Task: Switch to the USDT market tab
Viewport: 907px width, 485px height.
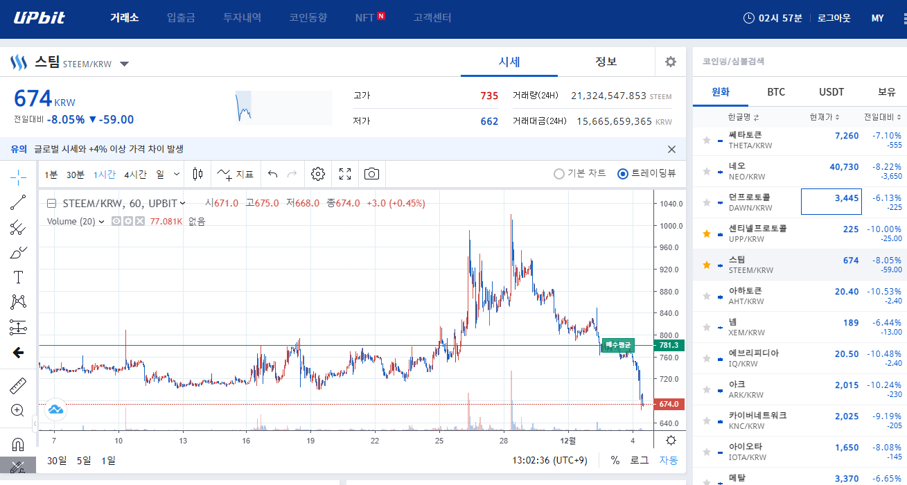Action: (831, 91)
